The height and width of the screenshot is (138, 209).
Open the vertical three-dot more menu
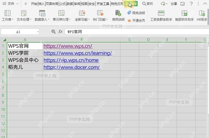tap(198, 4)
